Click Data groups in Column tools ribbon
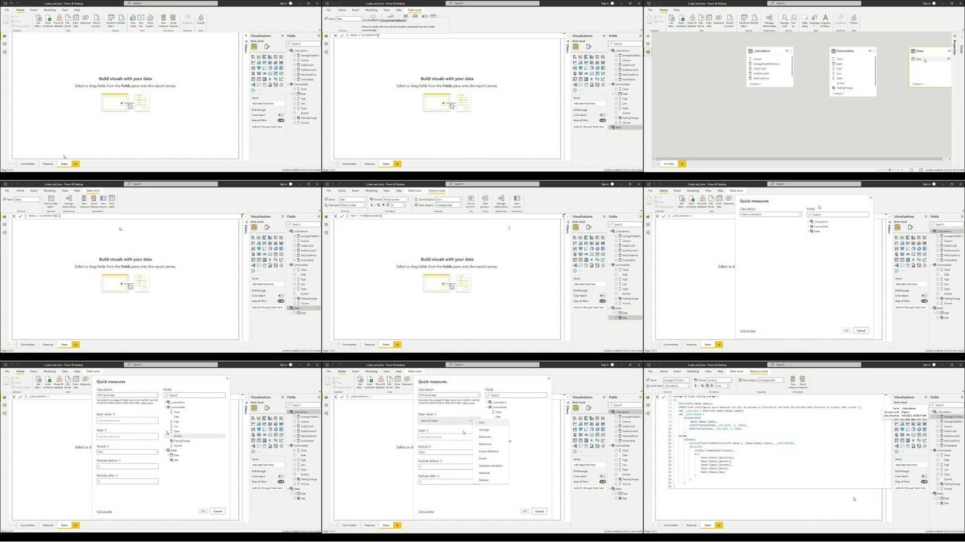 (x=486, y=201)
